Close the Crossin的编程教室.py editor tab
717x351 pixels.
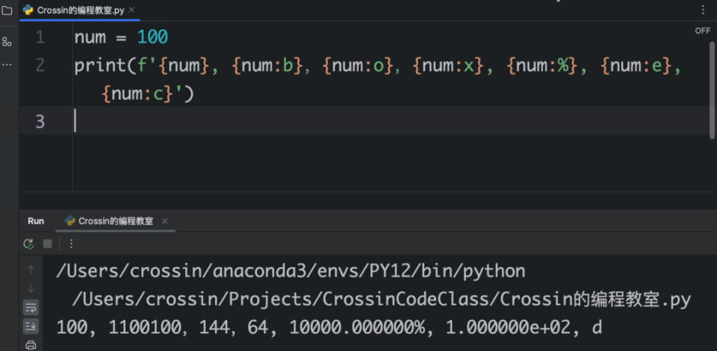point(131,10)
